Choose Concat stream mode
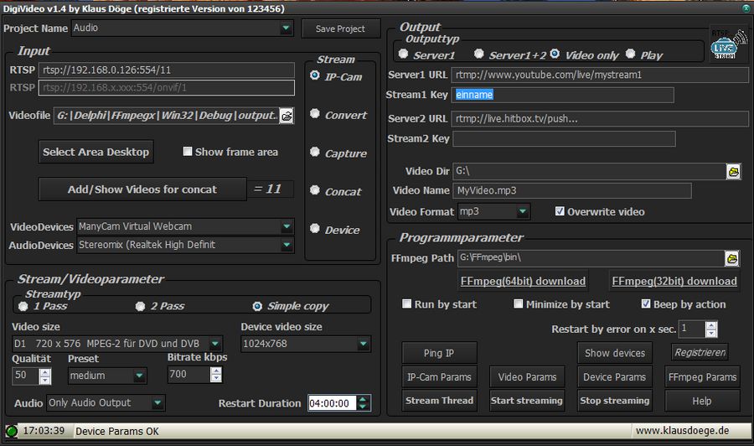This screenshot has height=446, width=754. pyautogui.click(x=315, y=190)
